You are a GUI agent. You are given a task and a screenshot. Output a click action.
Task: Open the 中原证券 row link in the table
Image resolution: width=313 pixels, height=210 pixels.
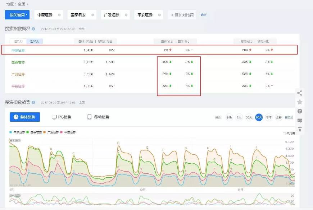click(x=18, y=50)
